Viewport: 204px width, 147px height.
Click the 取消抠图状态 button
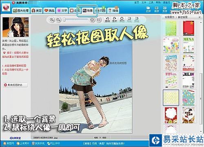click(x=16, y=85)
